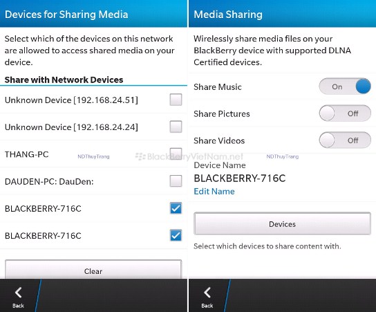This screenshot has width=376, height=312.
Task: Uncheck the first BLACKBERRY-716C checkbox
Action: click(x=176, y=208)
